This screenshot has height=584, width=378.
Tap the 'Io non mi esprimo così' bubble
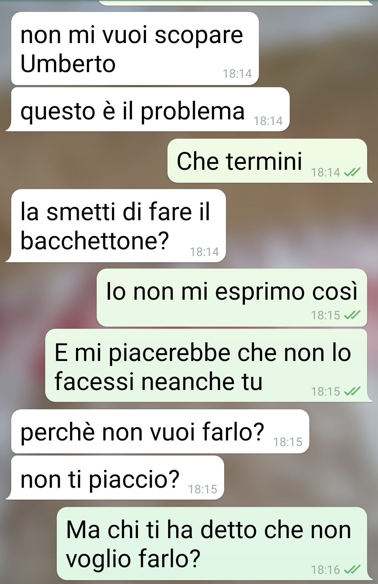click(x=232, y=298)
